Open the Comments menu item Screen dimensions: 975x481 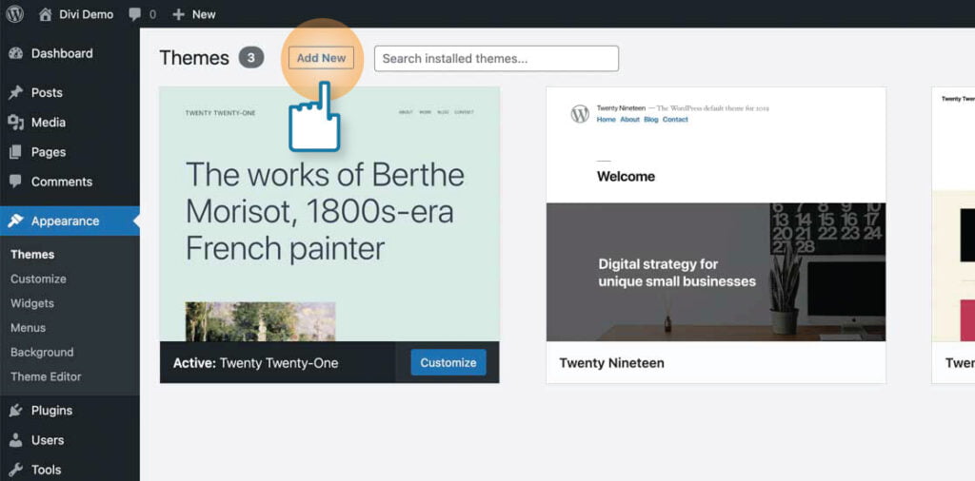click(62, 182)
